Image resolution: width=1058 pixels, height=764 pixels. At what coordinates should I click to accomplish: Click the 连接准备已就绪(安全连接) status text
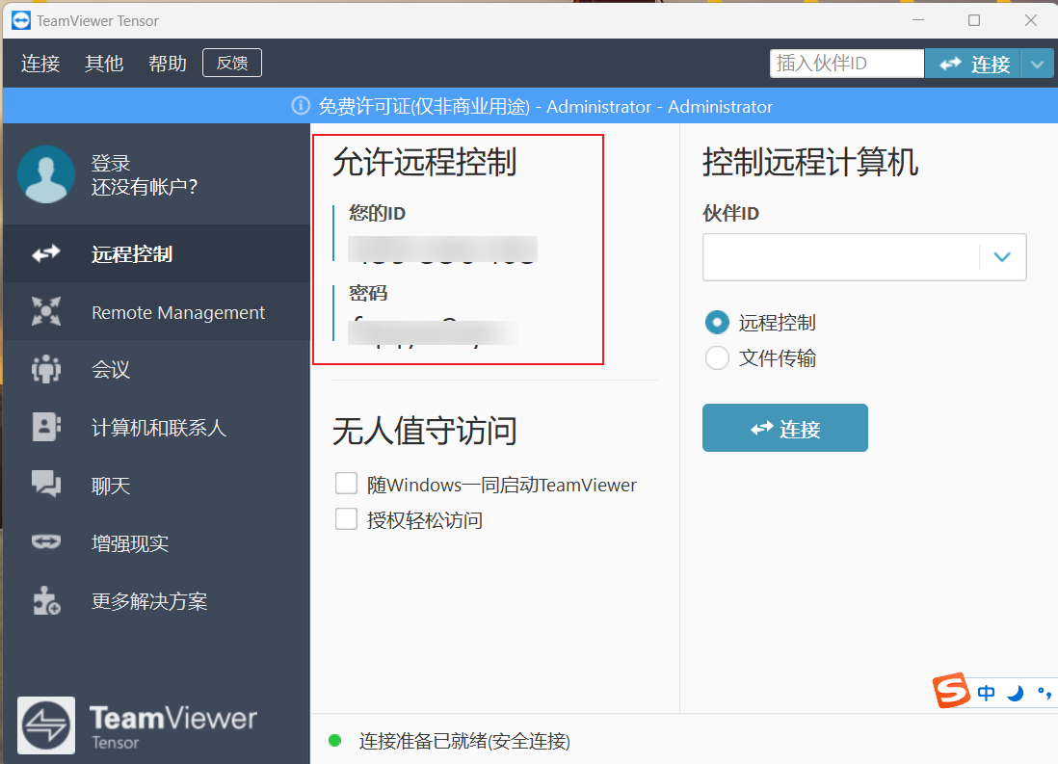(x=464, y=740)
